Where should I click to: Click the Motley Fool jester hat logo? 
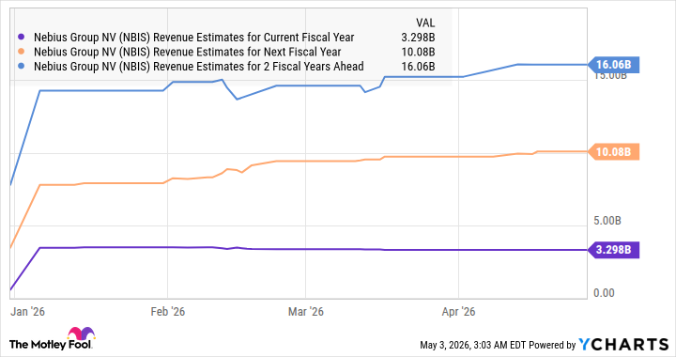coord(81,334)
